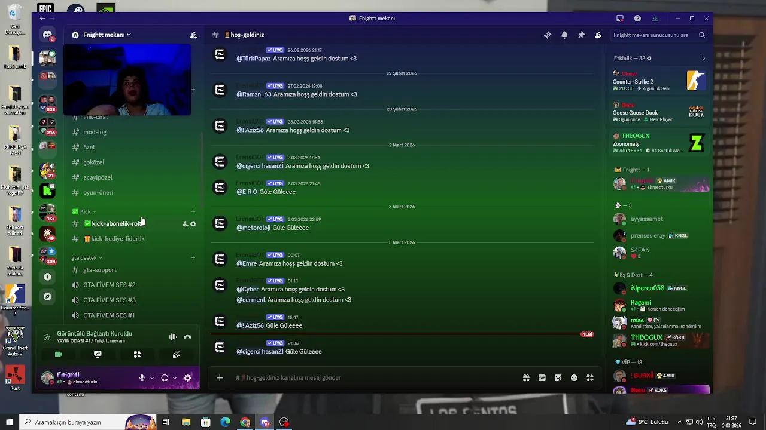
Task: Open Discord inbox icon in title bar
Action: pyautogui.click(x=620, y=19)
